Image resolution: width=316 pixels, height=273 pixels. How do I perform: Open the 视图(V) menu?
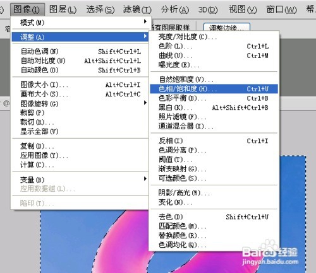click(243, 9)
